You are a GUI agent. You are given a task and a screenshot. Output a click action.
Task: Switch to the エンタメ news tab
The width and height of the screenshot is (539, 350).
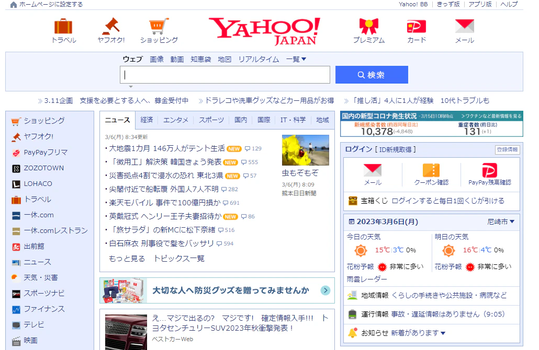tap(176, 120)
